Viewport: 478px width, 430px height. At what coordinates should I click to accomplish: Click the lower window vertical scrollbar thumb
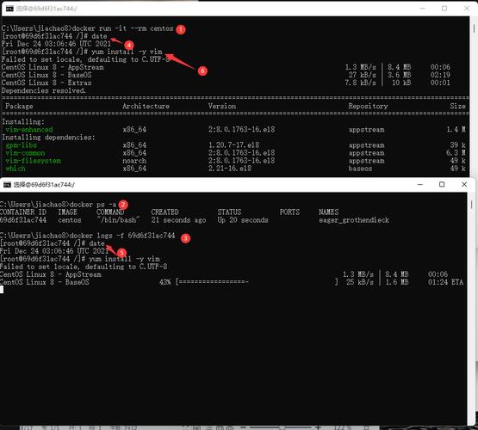point(472,204)
